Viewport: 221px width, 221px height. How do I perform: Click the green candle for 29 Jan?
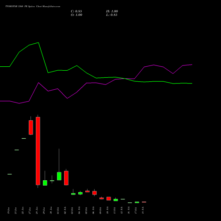click(x=45, y=183)
